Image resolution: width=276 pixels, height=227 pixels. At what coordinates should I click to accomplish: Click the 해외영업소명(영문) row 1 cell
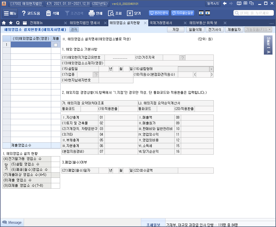[31, 45]
